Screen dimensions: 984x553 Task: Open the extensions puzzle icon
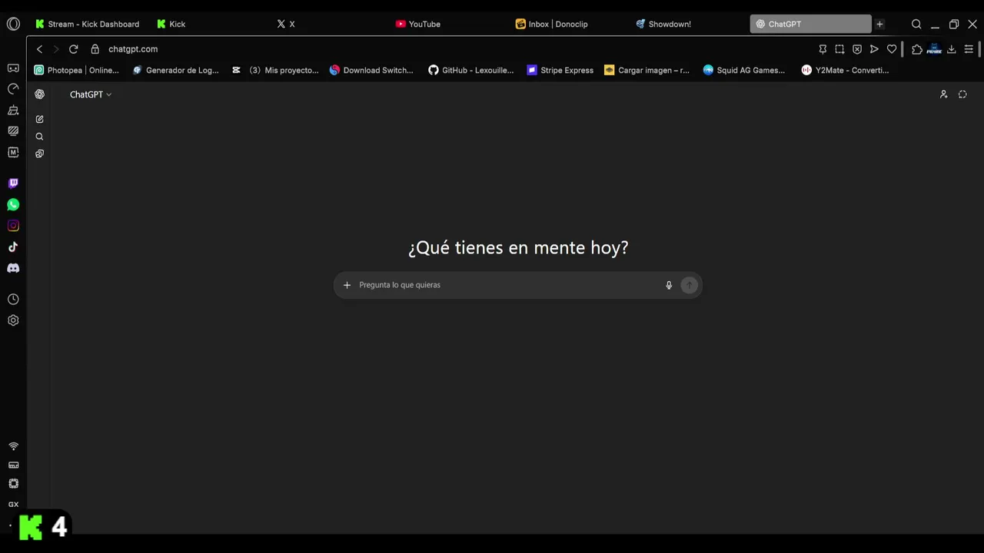(x=917, y=49)
